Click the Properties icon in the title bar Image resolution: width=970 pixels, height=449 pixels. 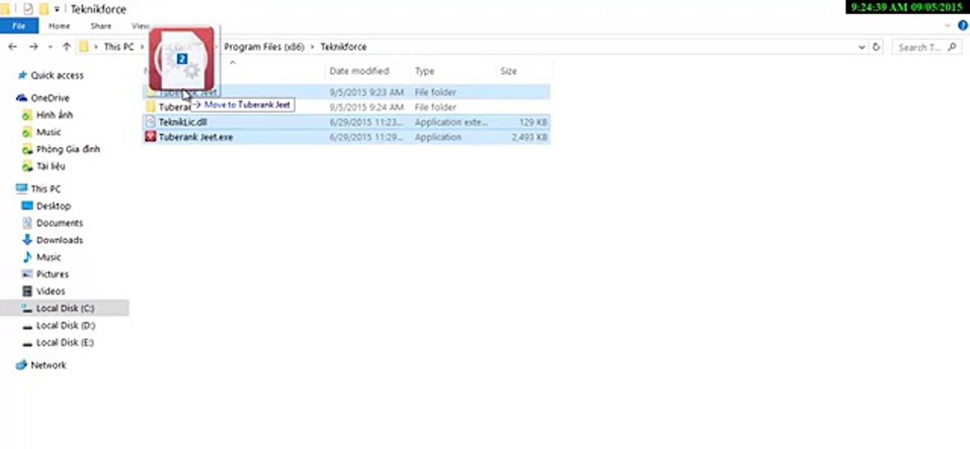pyautogui.click(x=27, y=9)
